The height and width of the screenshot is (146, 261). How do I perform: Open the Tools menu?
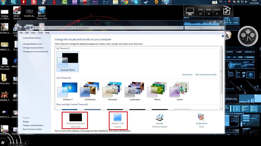point(40,33)
